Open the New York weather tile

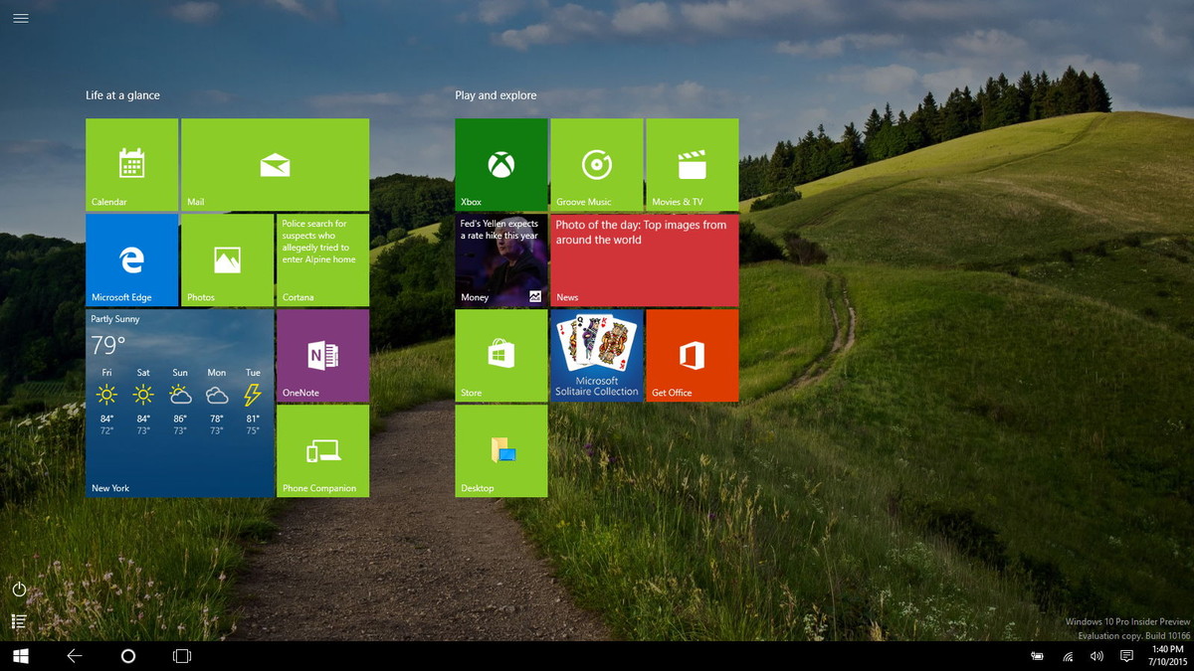pos(179,404)
